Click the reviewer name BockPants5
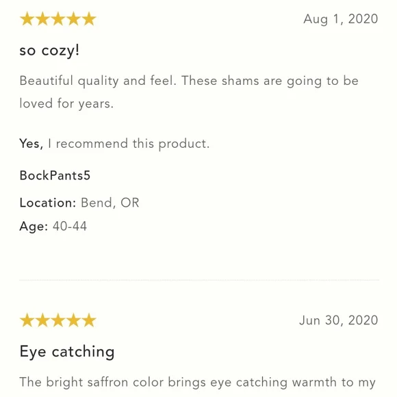 55,175
